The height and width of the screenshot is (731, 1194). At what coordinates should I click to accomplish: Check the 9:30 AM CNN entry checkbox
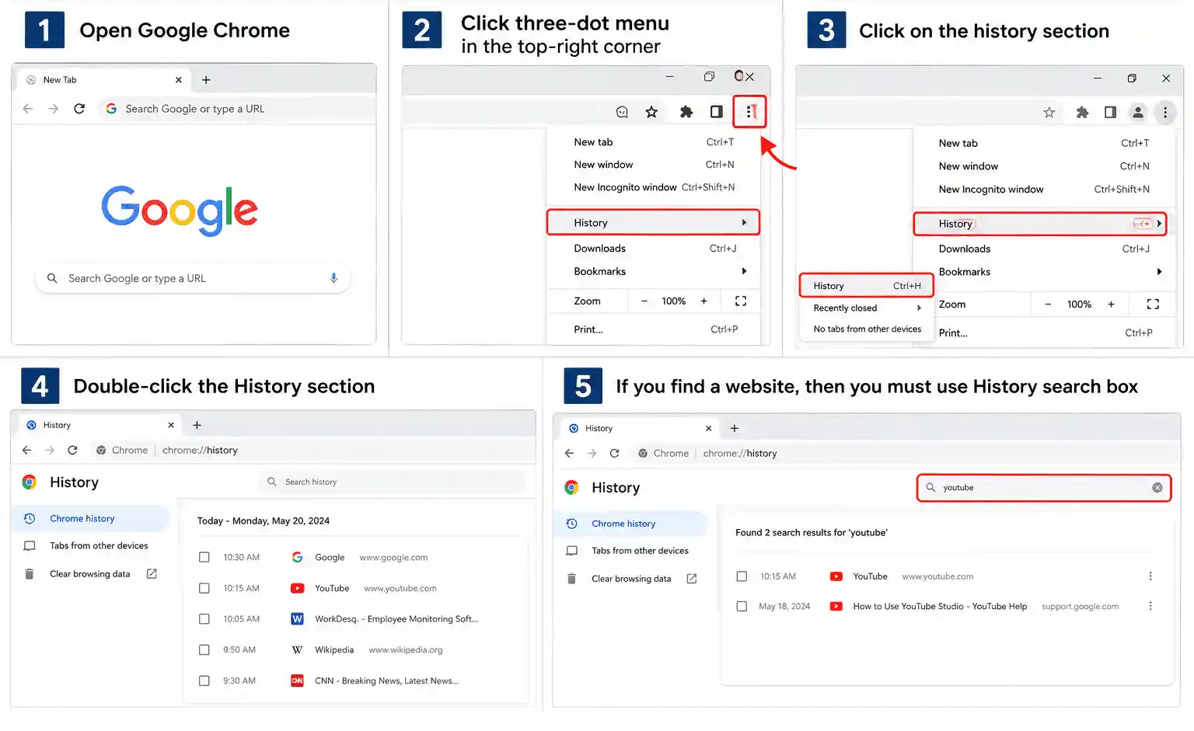204,681
